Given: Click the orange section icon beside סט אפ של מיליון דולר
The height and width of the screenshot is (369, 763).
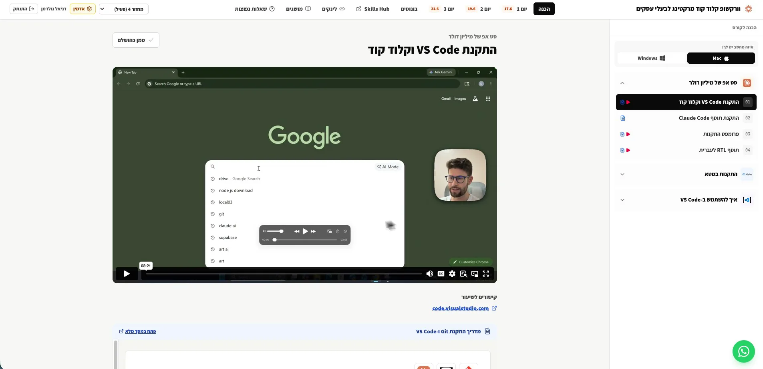Looking at the screenshot, I should pyautogui.click(x=747, y=83).
